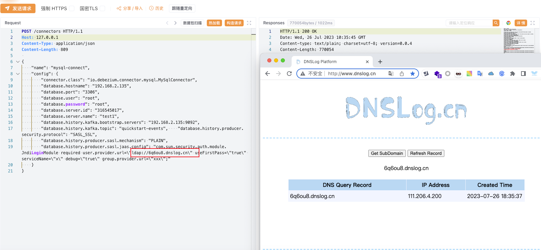Click the blue cloud extension icon
Image resolution: width=541 pixels, height=250 pixels.
[491, 74]
